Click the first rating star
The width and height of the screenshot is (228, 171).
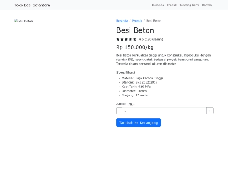point(118,39)
